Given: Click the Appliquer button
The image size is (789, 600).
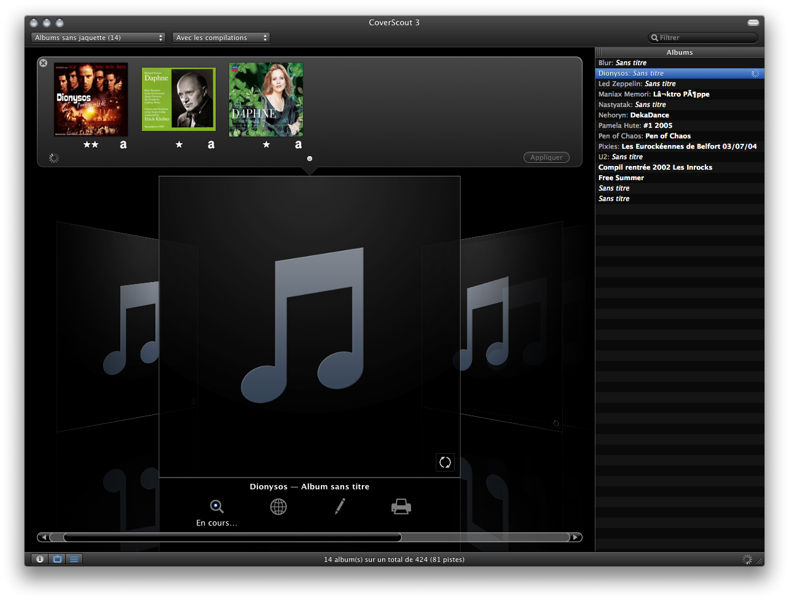Looking at the screenshot, I should [x=546, y=157].
